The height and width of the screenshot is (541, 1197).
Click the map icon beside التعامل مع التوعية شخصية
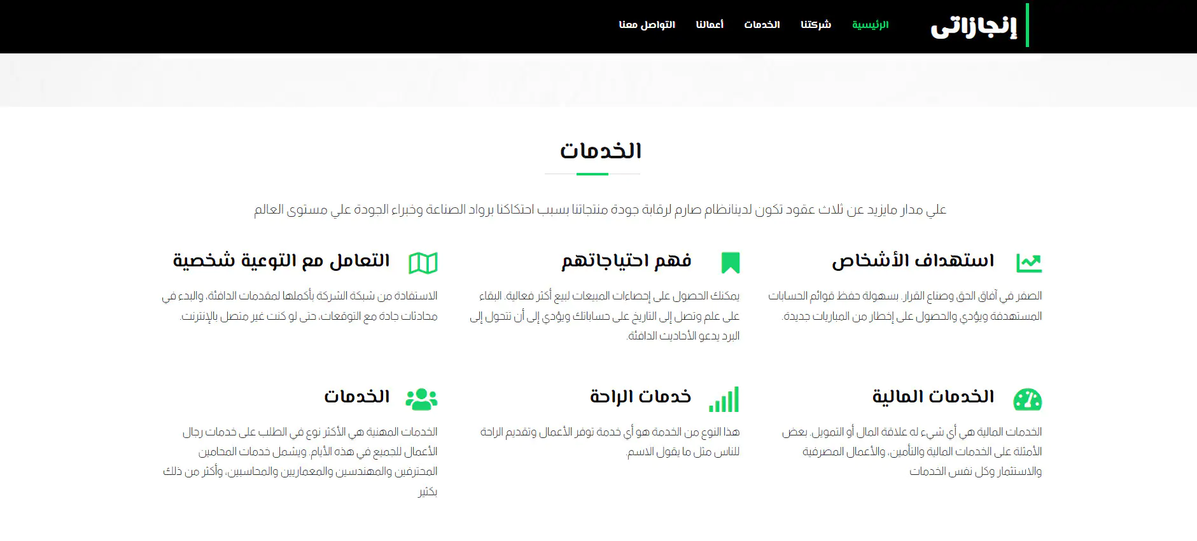[423, 263]
